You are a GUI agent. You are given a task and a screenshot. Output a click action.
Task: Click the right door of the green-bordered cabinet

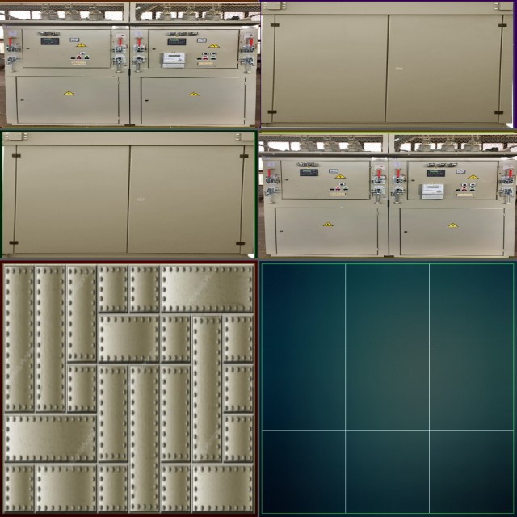(185, 199)
